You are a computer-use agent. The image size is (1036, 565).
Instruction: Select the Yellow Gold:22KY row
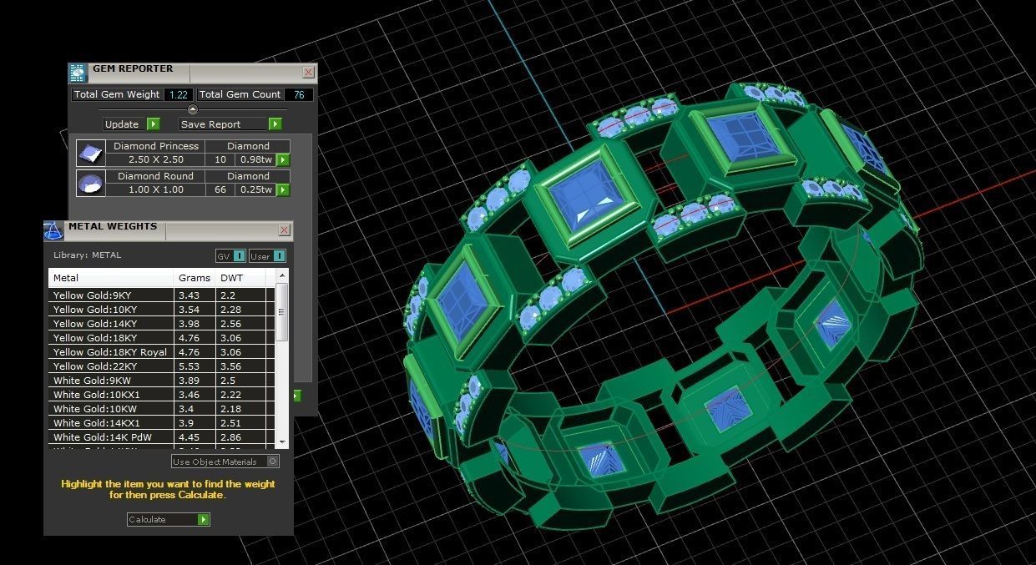click(162, 366)
